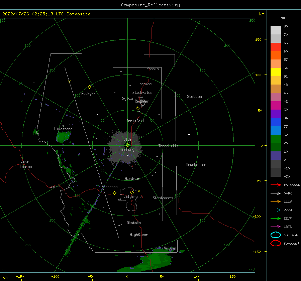
Task: Click the green echo patch near Limestone
Action: click(63, 137)
